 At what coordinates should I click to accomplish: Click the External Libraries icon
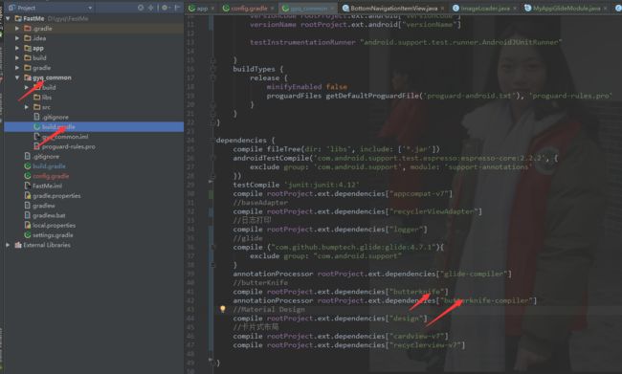point(18,245)
